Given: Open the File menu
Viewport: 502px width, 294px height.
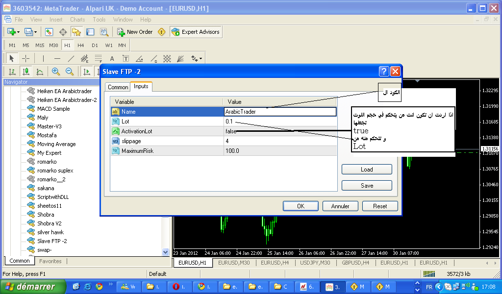Looking at the screenshot, I should point(19,20).
